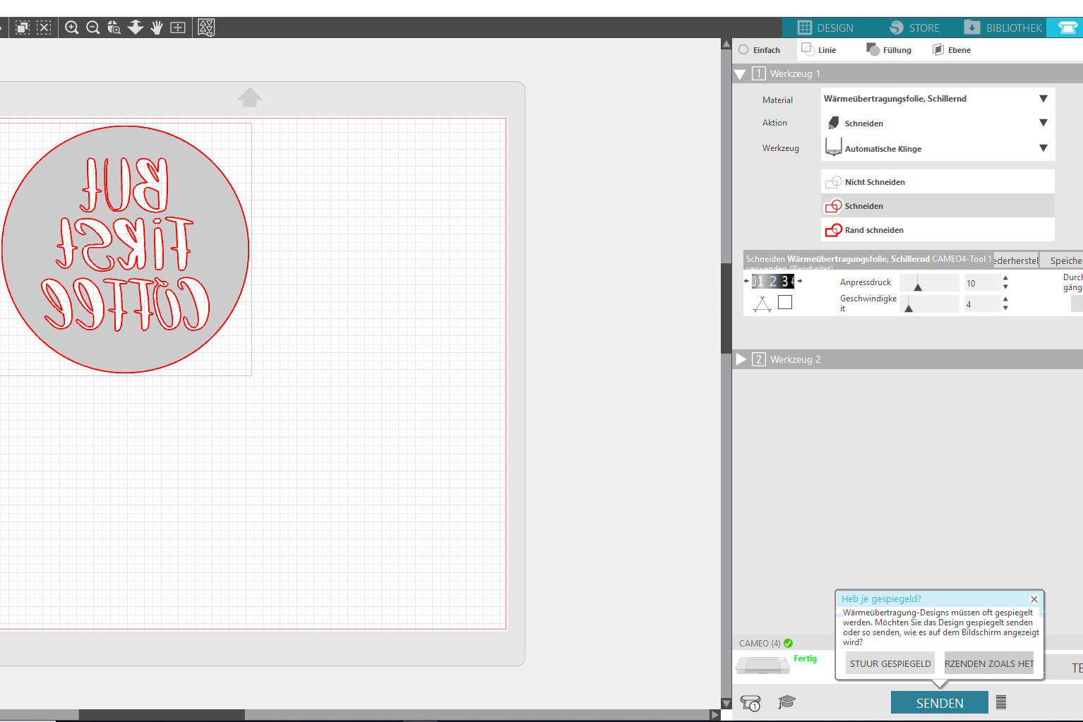This screenshot has height=722, width=1083.
Task: Toggle the checkbox next to line segment icon
Action: [785, 303]
